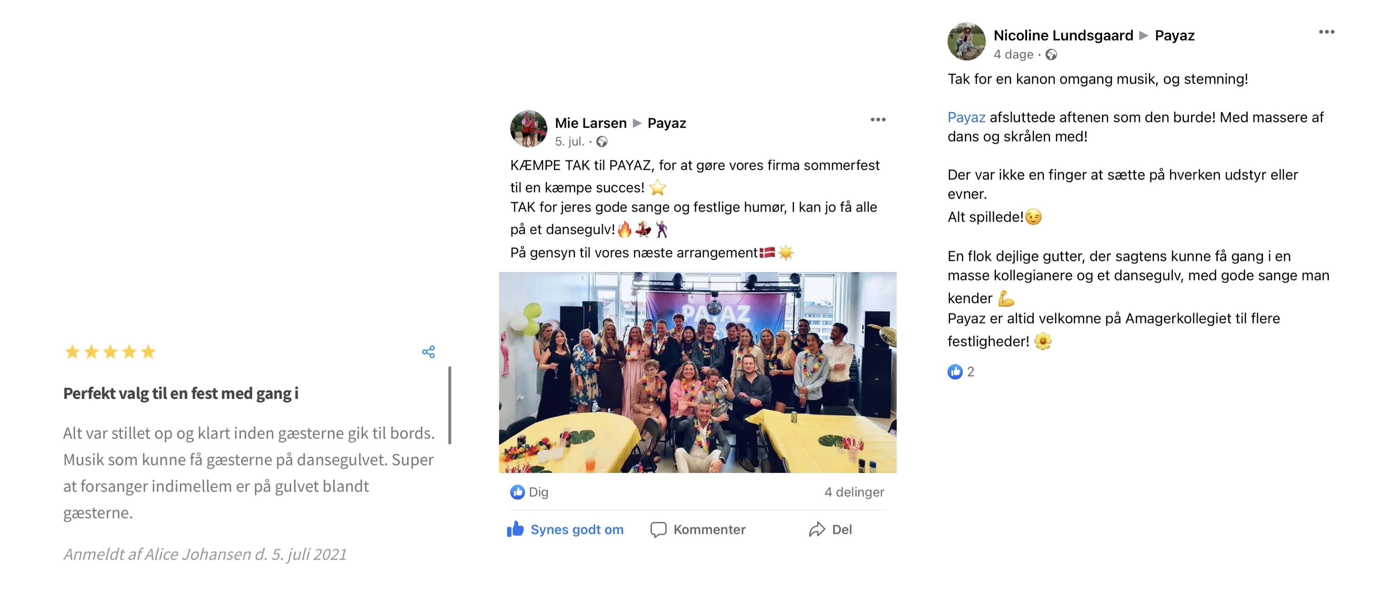The image size is (1396, 592).
Task: Click the share icon on Alice's review
Action: (x=428, y=352)
